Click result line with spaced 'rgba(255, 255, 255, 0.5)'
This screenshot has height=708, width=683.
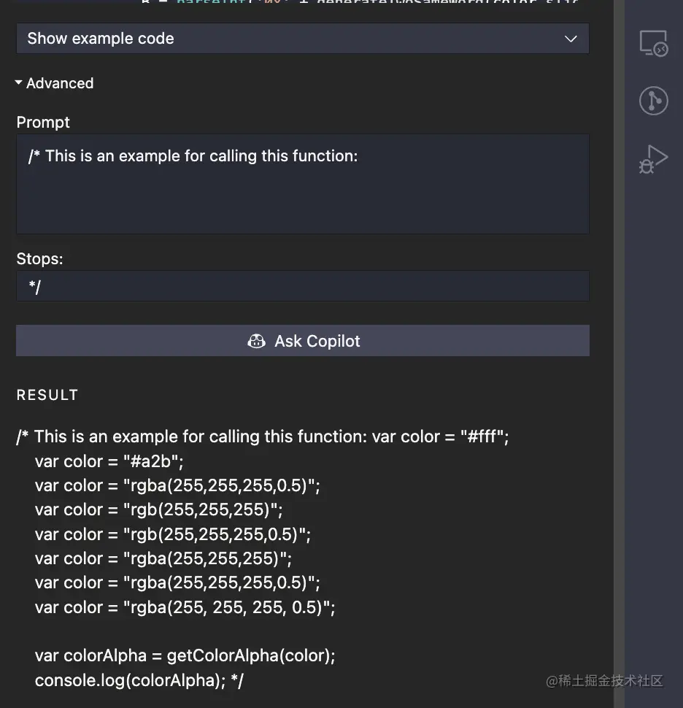click(x=185, y=607)
